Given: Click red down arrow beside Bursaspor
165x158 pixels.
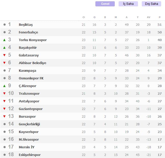Looking at the screenshot, I should [x=4, y=116].
